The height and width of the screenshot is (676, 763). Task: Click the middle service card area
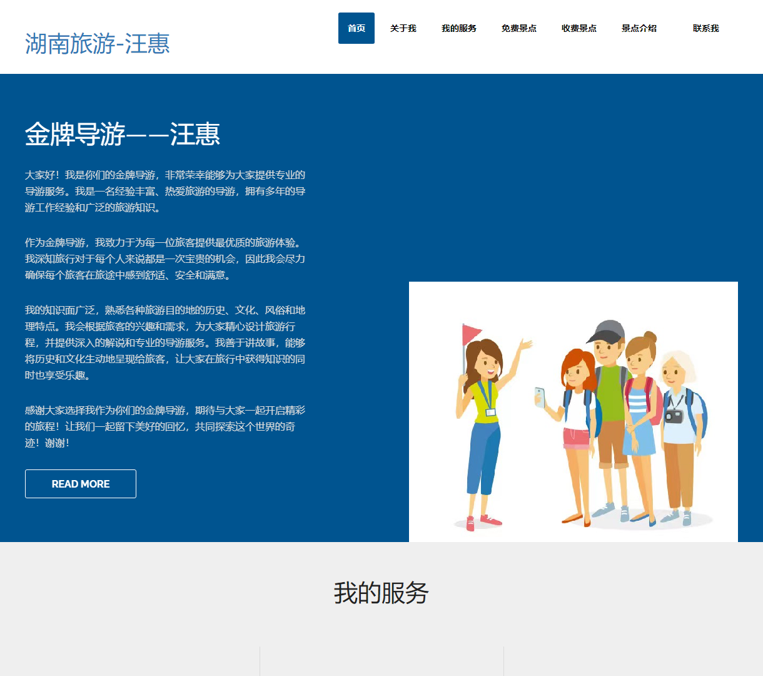[x=381, y=663]
